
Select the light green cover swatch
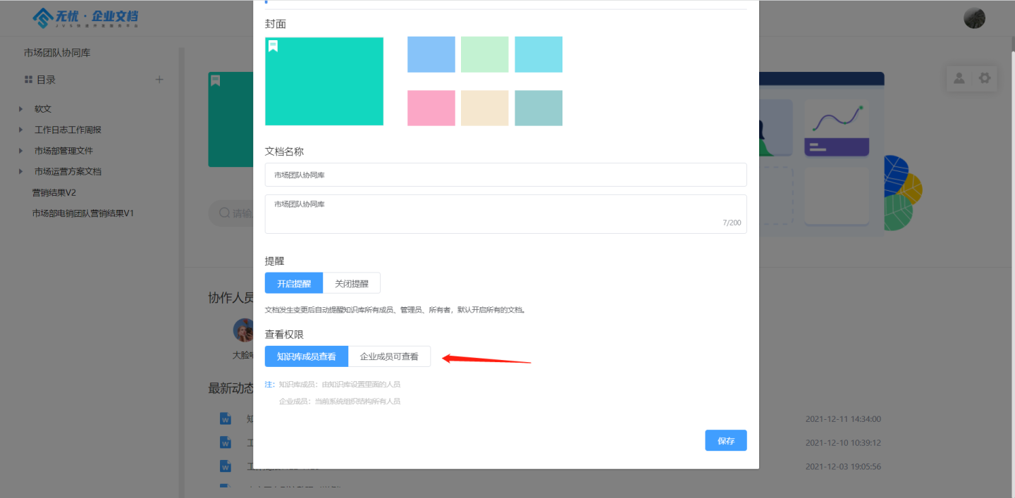pos(485,54)
